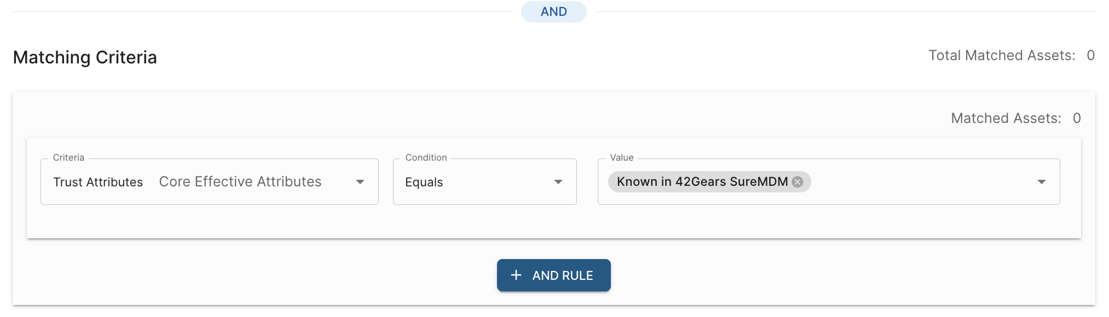Click the rule's Matched Assets count
The width and height of the screenshot is (1109, 317).
tap(1077, 118)
